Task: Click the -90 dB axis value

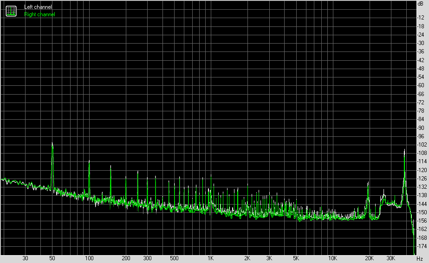Action: point(421,128)
